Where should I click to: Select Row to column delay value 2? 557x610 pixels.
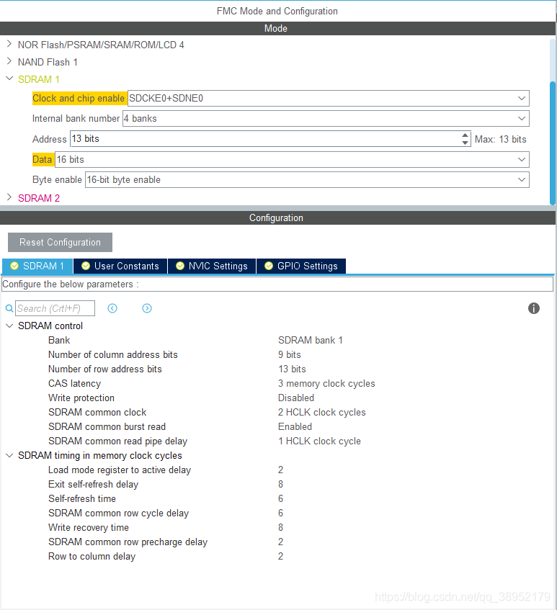(x=280, y=556)
